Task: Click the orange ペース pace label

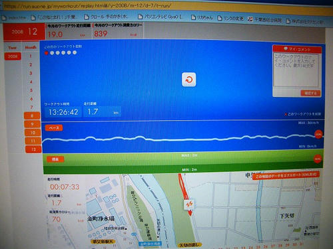Action: click(54, 128)
